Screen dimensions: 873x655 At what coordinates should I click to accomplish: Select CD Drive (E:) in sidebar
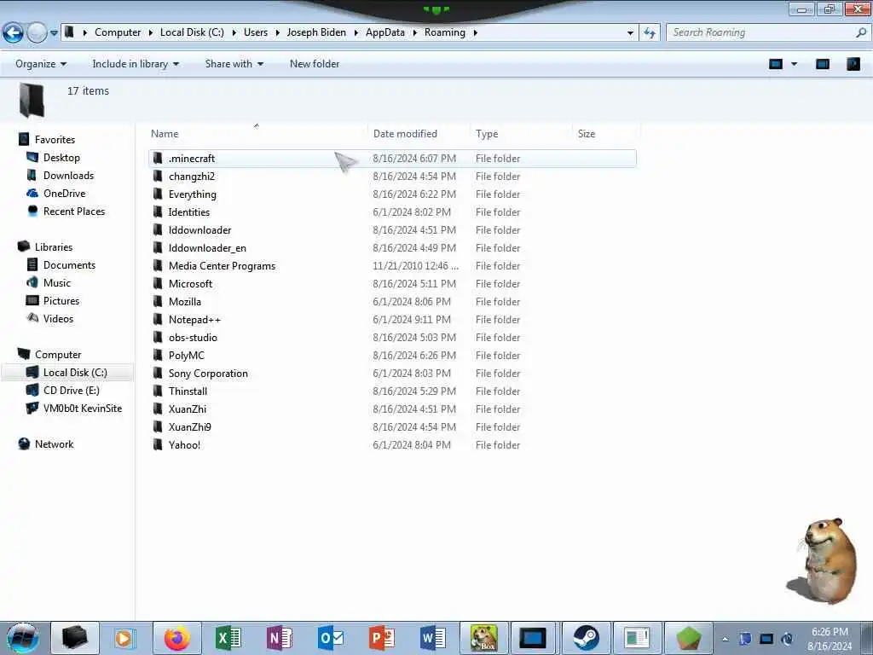point(72,391)
